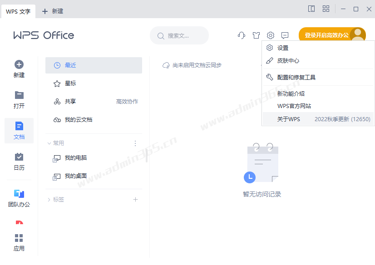Click the cloud sync status icon
The image size is (375, 265).
tap(166, 65)
